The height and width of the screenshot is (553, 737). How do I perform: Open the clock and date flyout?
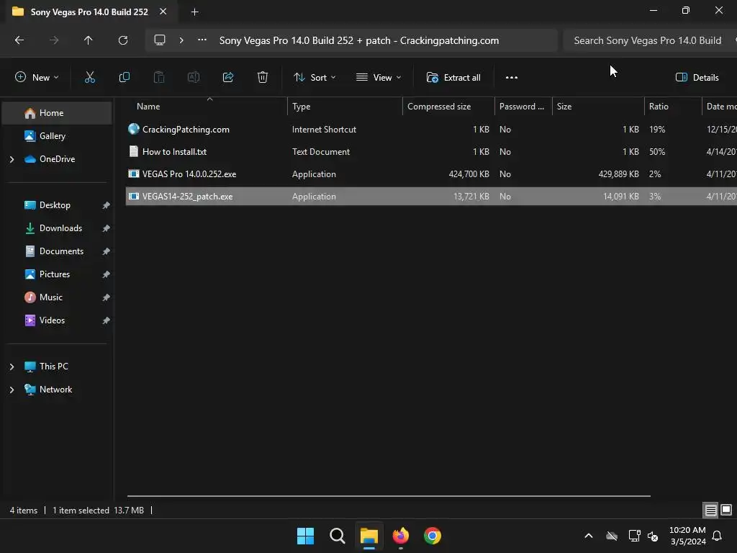click(687, 536)
